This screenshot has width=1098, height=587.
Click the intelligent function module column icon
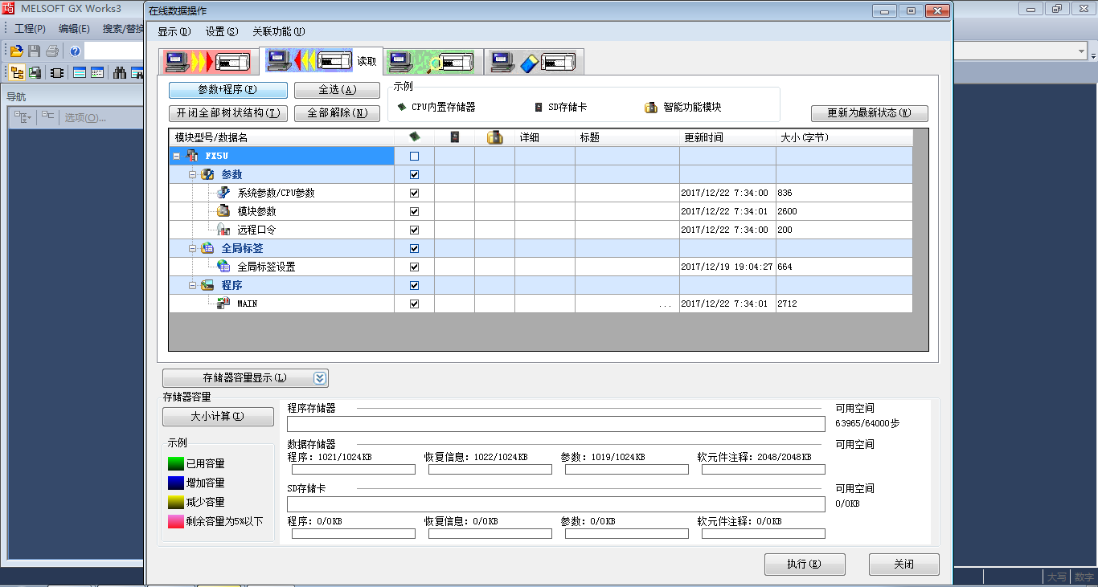tap(494, 137)
